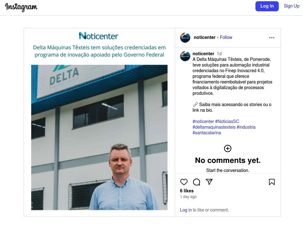Open the #santacatarina hashtag
303x225 pixels.
(x=207, y=133)
